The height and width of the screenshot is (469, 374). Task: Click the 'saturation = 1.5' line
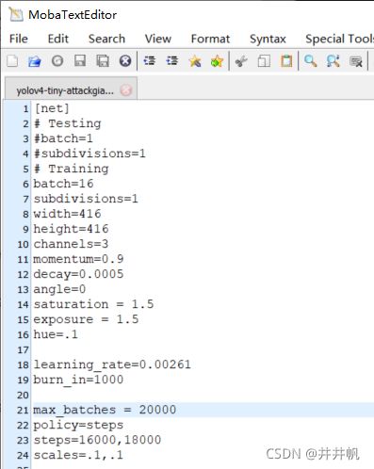point(93,304)
